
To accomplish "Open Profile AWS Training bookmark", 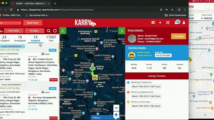I will click(11, 15).
